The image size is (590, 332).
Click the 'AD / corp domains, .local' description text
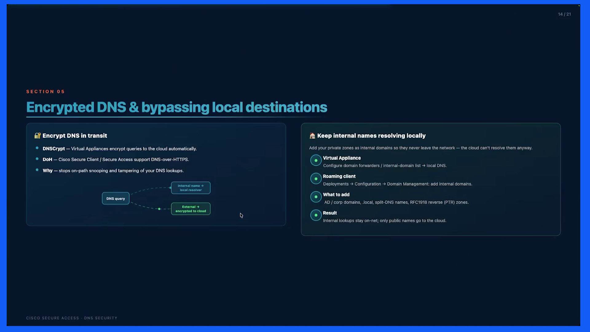pos(396,202)
